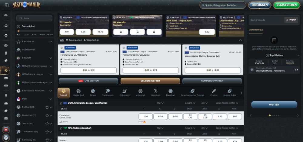Favorite the UEFA Champions League Qualification star
Screen dimensions: 303x142
61,103
